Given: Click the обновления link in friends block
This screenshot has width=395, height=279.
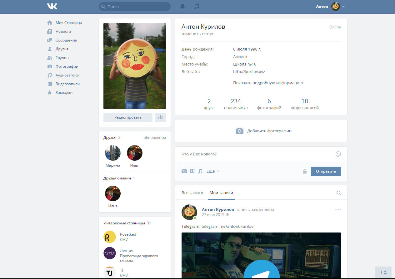Looking at the screenshot, I should 155,138.
